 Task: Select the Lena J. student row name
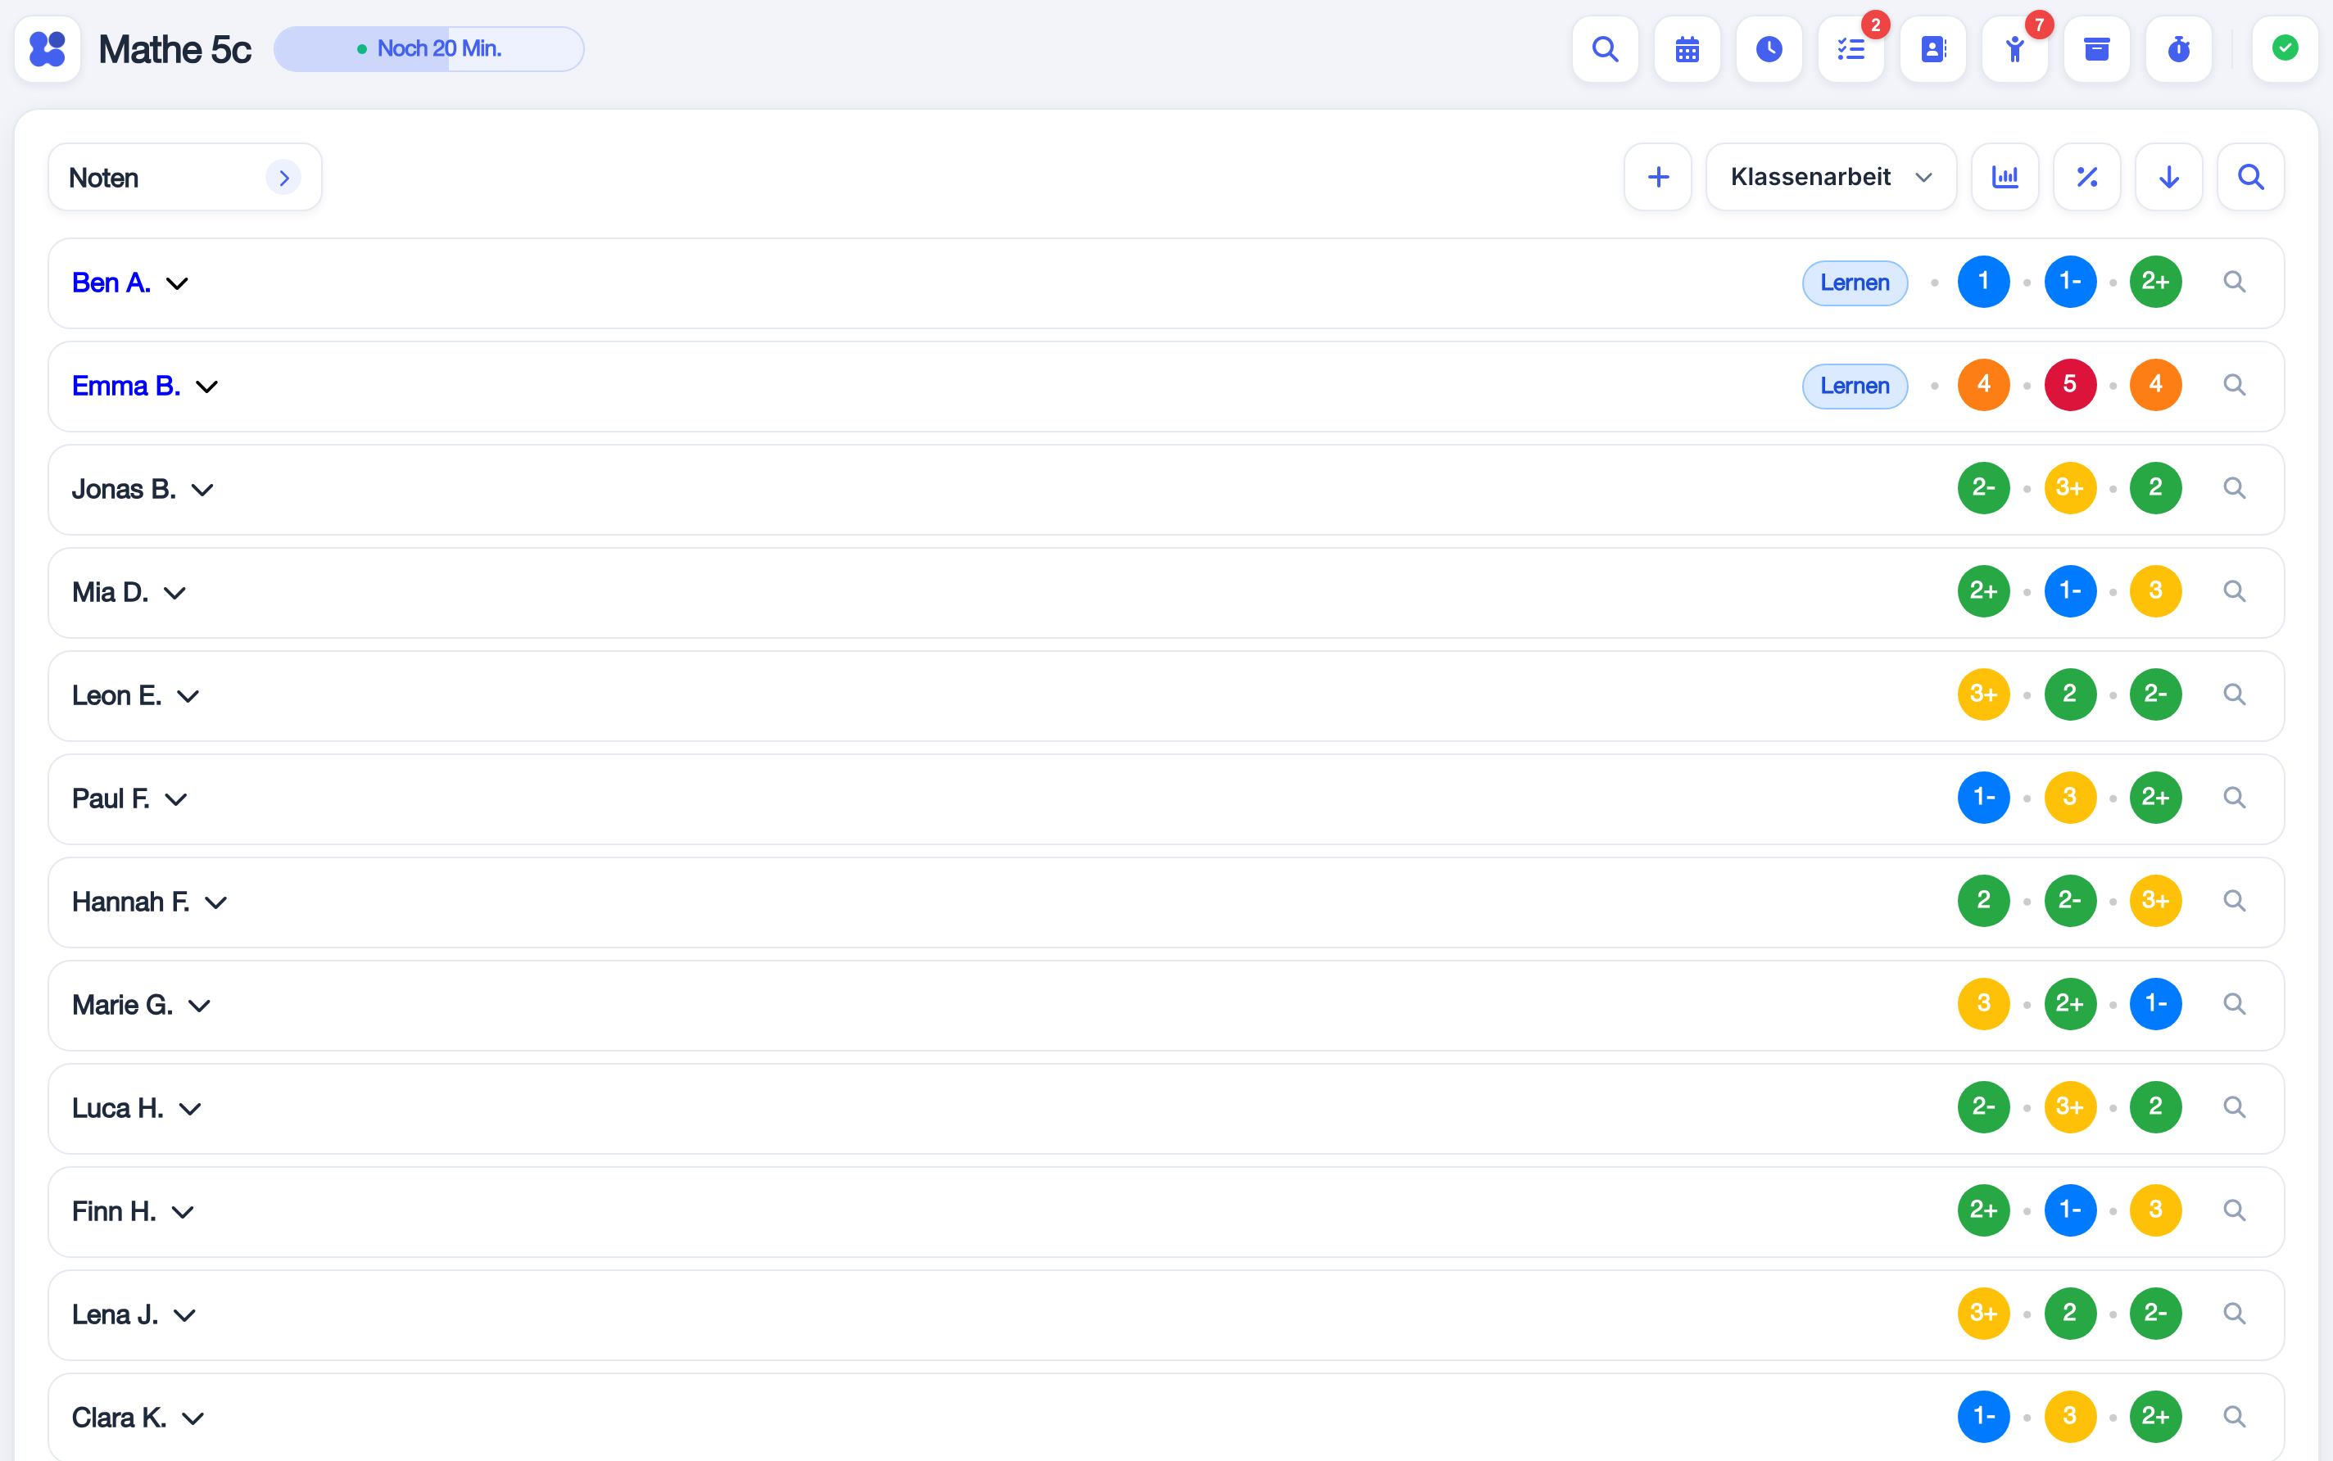pyautogui.click(x=115, y=1314)
